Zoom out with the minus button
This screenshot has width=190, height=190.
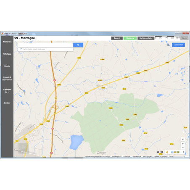click(183, 148)
